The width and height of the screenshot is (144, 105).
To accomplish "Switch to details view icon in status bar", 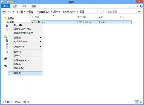I will [137, 102].
